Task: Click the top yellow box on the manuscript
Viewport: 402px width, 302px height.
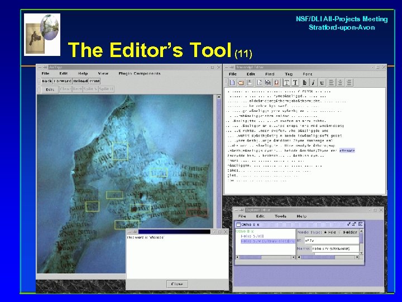Action: 120,151
